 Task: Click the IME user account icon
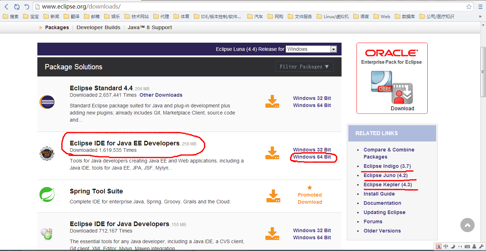474,246
